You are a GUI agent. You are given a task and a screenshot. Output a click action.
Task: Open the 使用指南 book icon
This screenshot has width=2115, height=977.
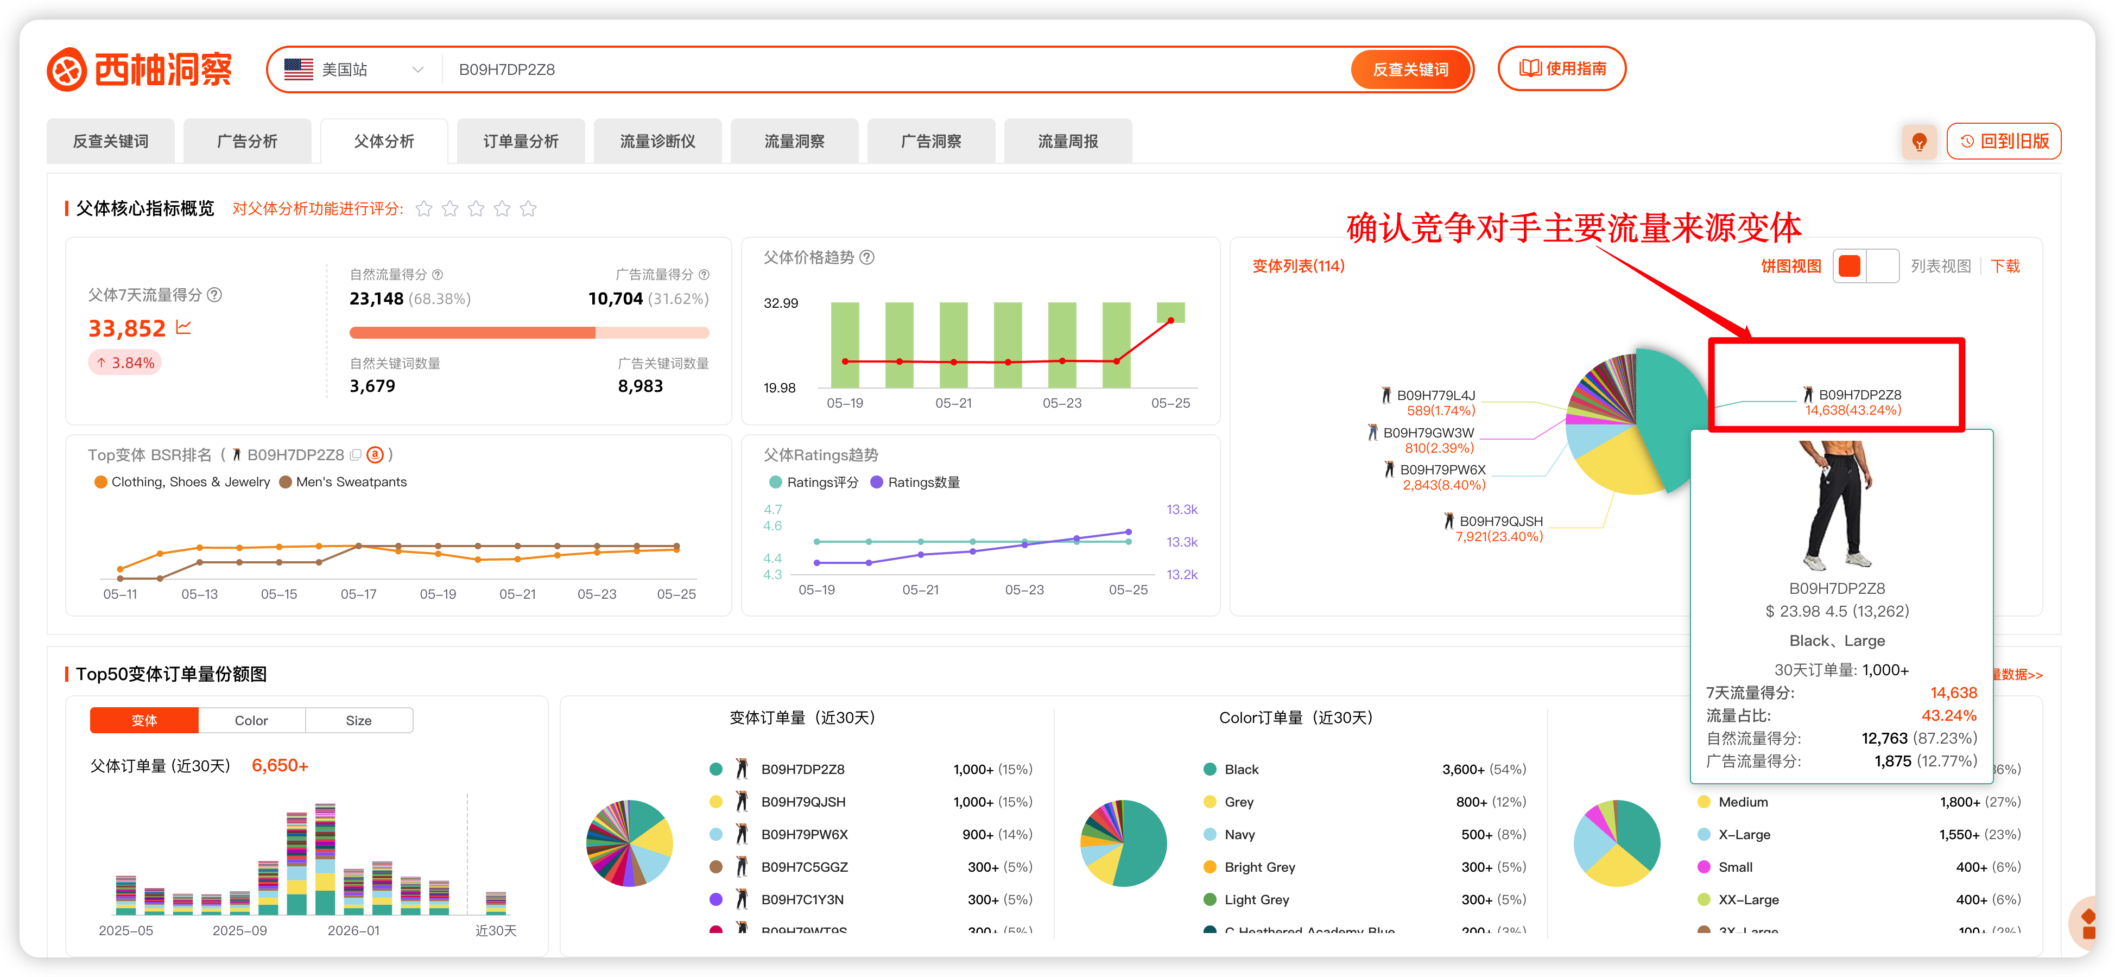[x=1530, y=68]
